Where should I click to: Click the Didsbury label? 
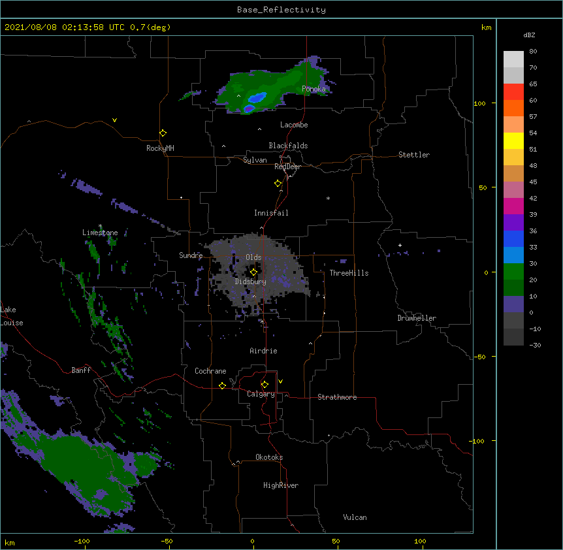(x=251, y=282)
